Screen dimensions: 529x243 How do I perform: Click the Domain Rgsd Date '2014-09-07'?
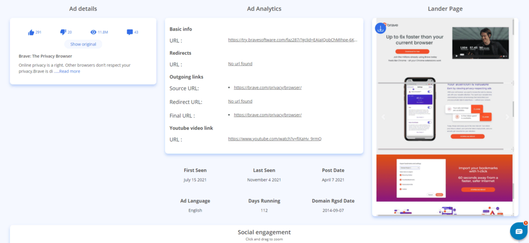(333, 211)
